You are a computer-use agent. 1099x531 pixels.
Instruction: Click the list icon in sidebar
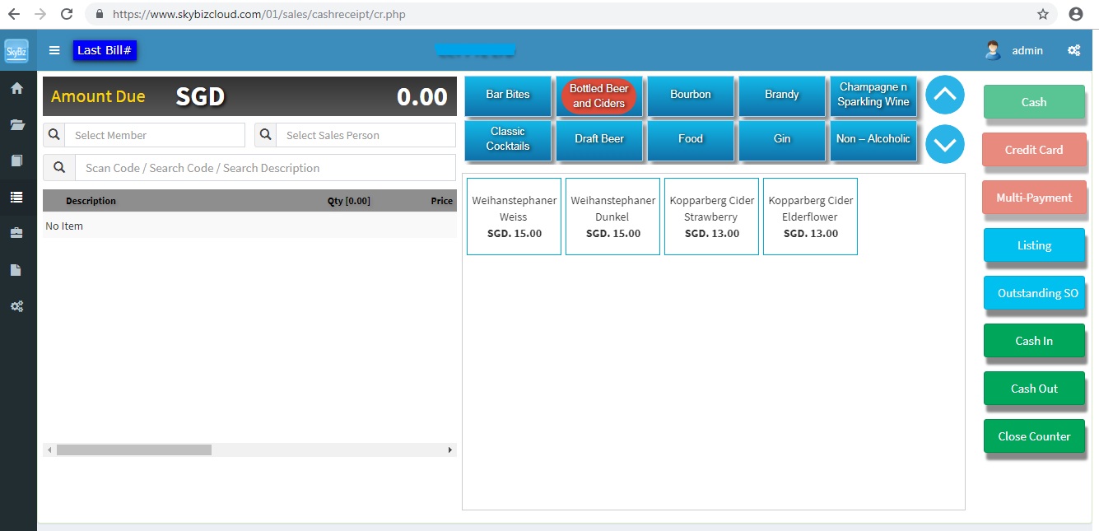coord(16,197)
